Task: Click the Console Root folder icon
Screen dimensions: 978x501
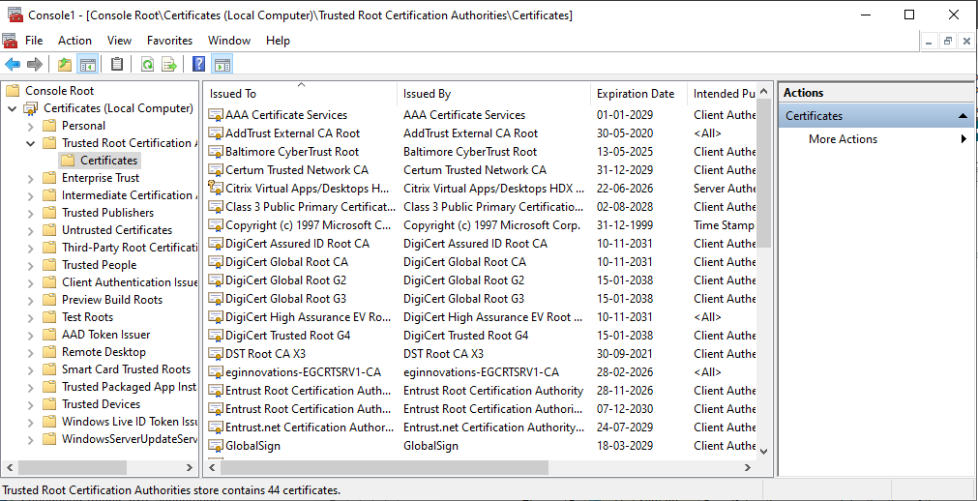Action: tap(14, 91)
